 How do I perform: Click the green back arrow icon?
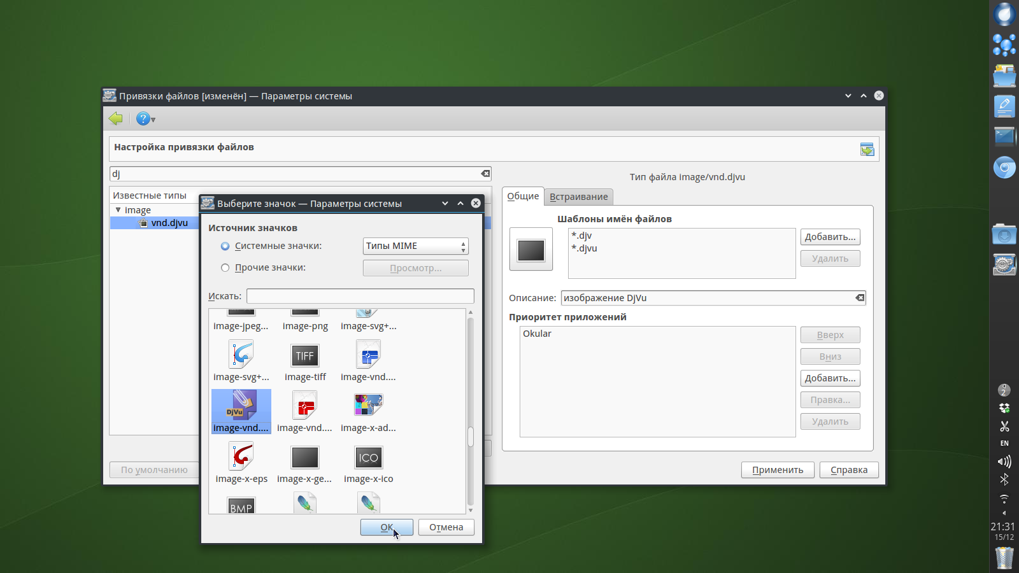tap(116, 118)
